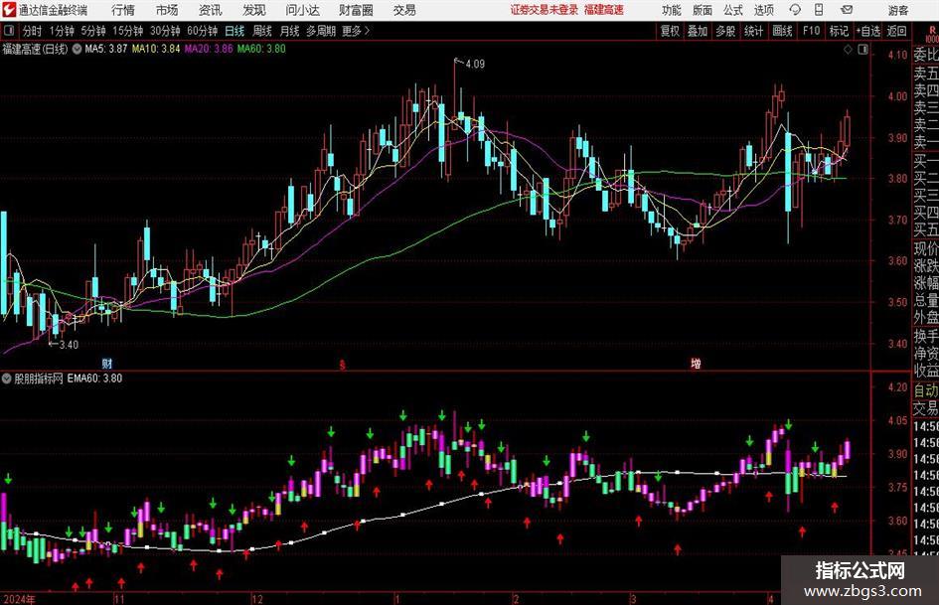Open the 资讯 menu

pyautogui.click(x=211, y=10)
